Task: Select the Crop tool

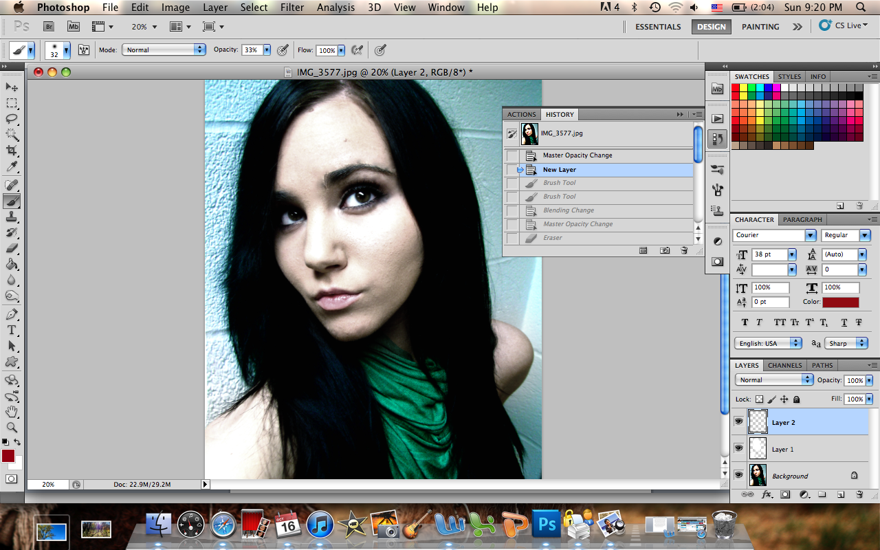Action: coord(12,151)
